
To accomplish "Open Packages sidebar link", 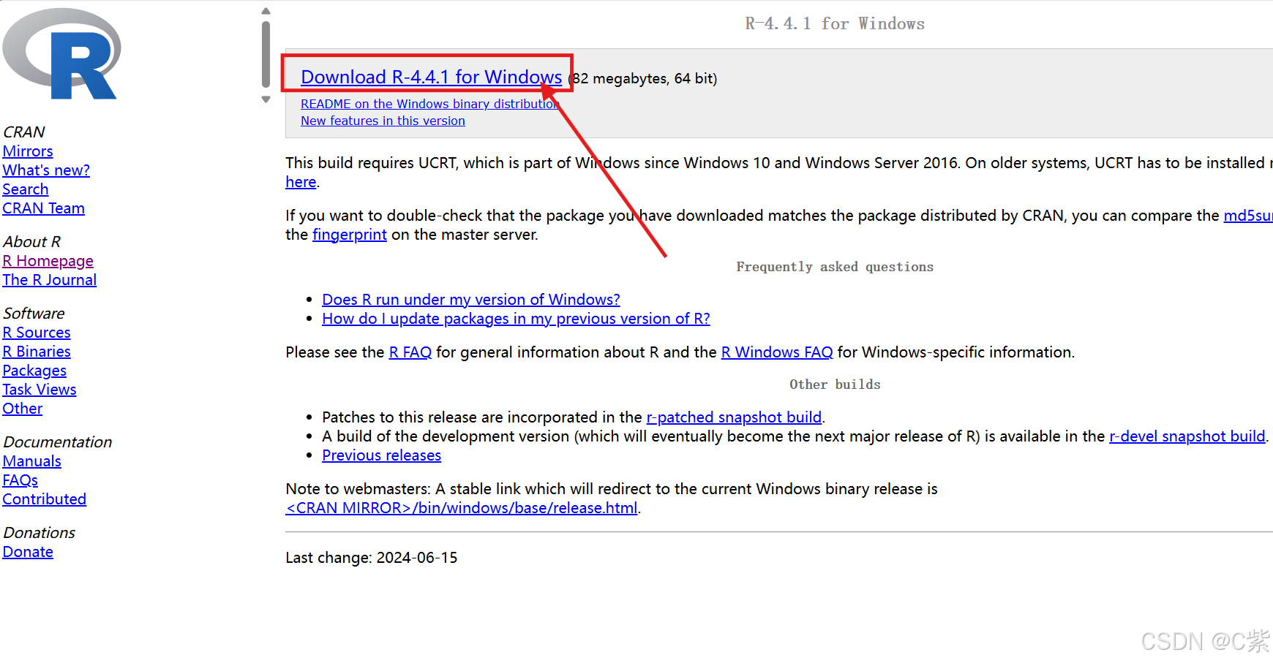I will (34, 371).
